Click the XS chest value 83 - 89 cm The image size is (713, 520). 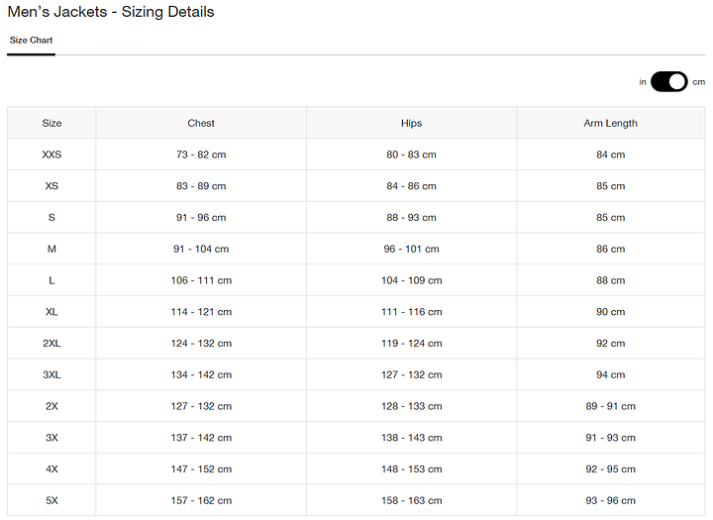point(201,186)
